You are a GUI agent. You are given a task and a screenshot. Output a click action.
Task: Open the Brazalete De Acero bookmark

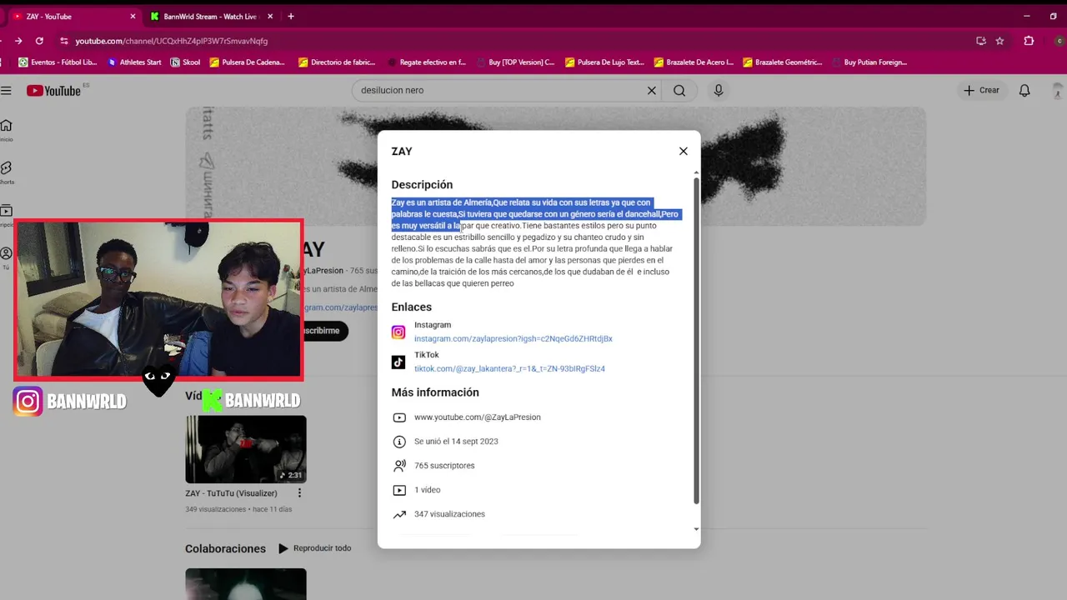pos(694,62)
